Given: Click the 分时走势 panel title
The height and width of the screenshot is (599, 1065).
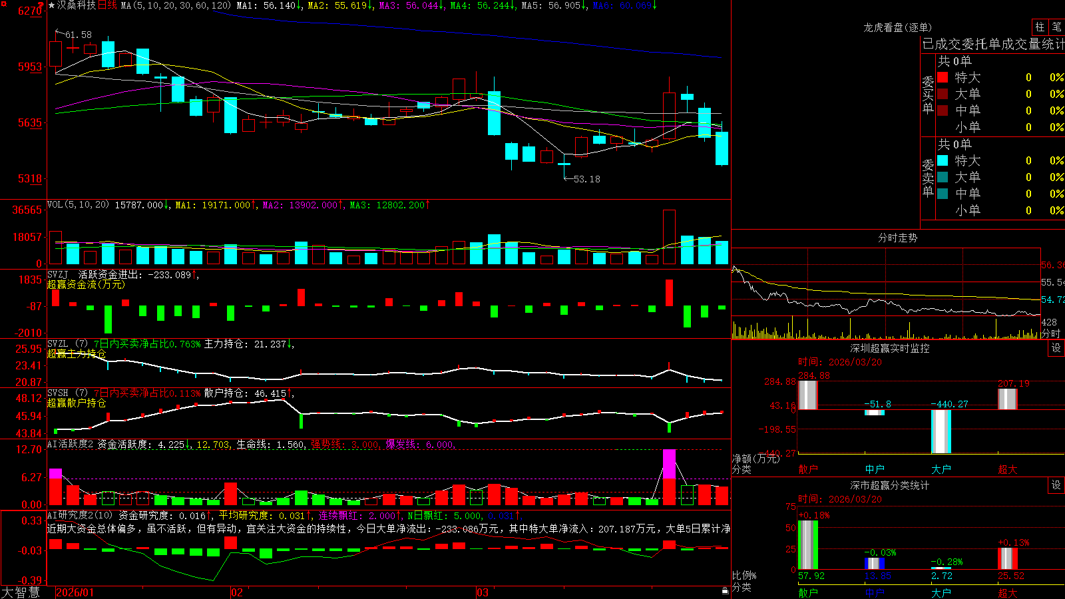Looking at the screenshot, I should coord(897,238).
